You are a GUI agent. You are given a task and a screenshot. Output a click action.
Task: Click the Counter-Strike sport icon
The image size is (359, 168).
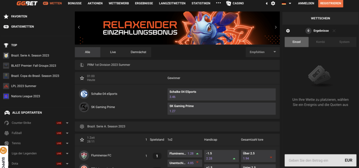7,123
